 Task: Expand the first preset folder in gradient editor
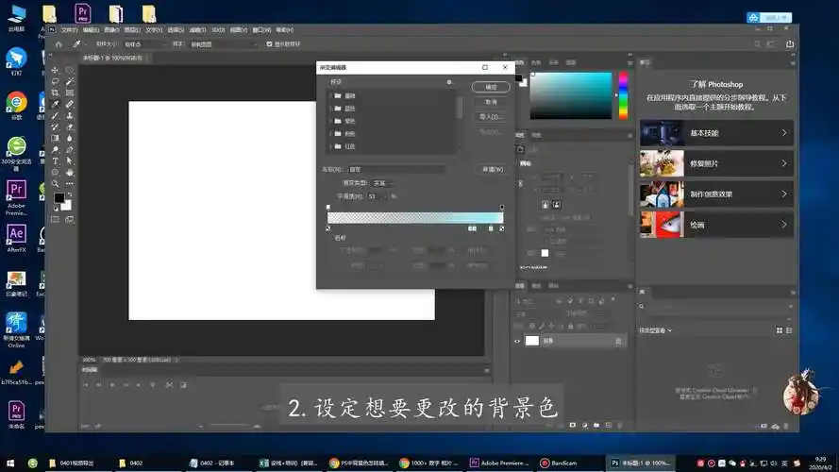[328, 96]
